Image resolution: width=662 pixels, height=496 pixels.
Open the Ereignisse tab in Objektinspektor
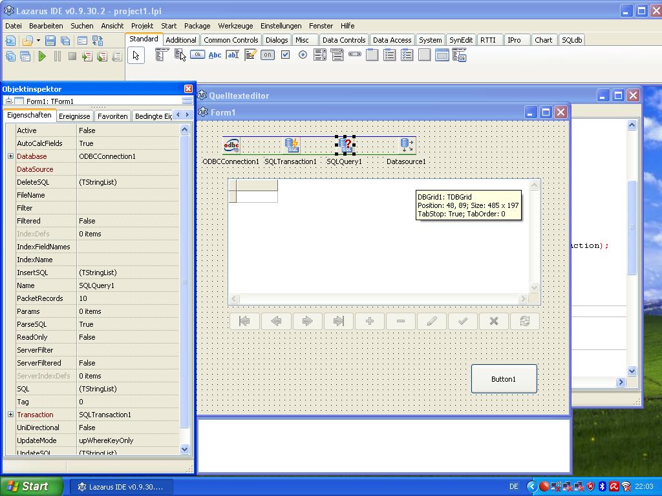click(74, 116)
